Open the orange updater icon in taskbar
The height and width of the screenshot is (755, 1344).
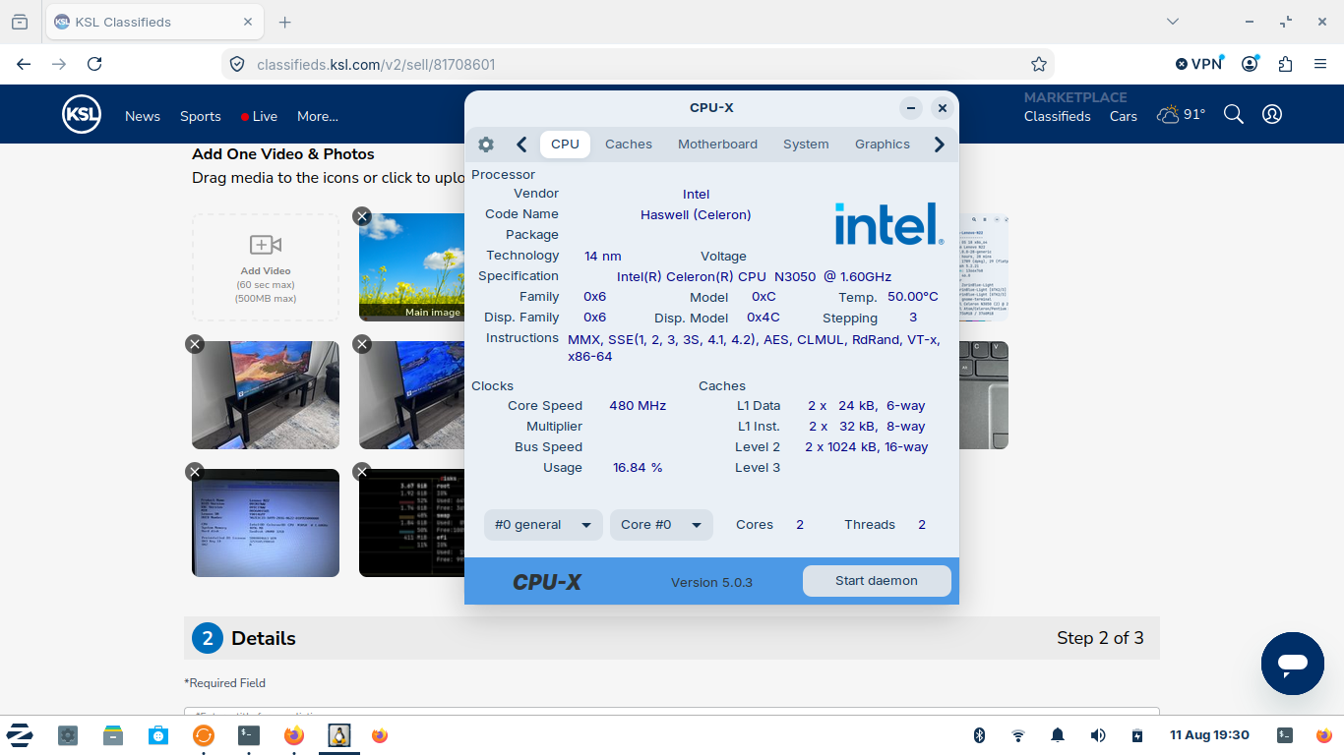(204, 735)
